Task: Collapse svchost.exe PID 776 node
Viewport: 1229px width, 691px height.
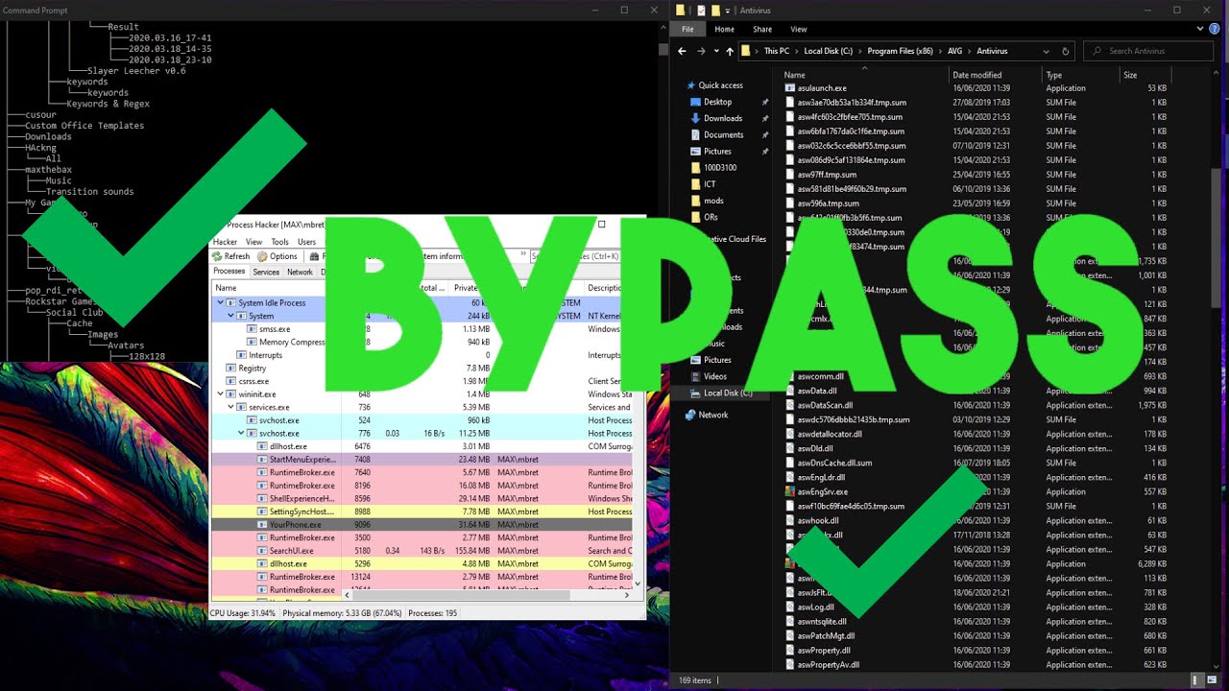Action: 241,434
